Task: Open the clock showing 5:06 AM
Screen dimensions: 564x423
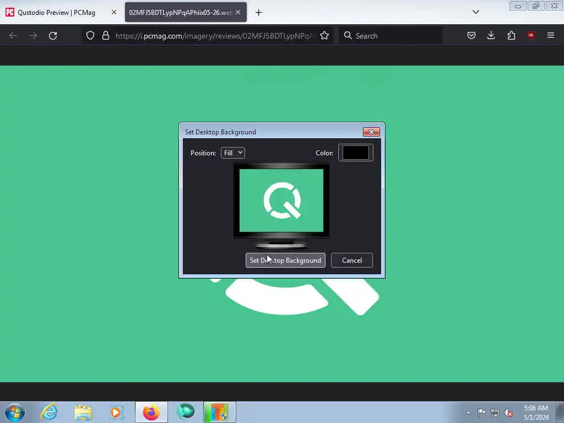Action: point(536,413)
